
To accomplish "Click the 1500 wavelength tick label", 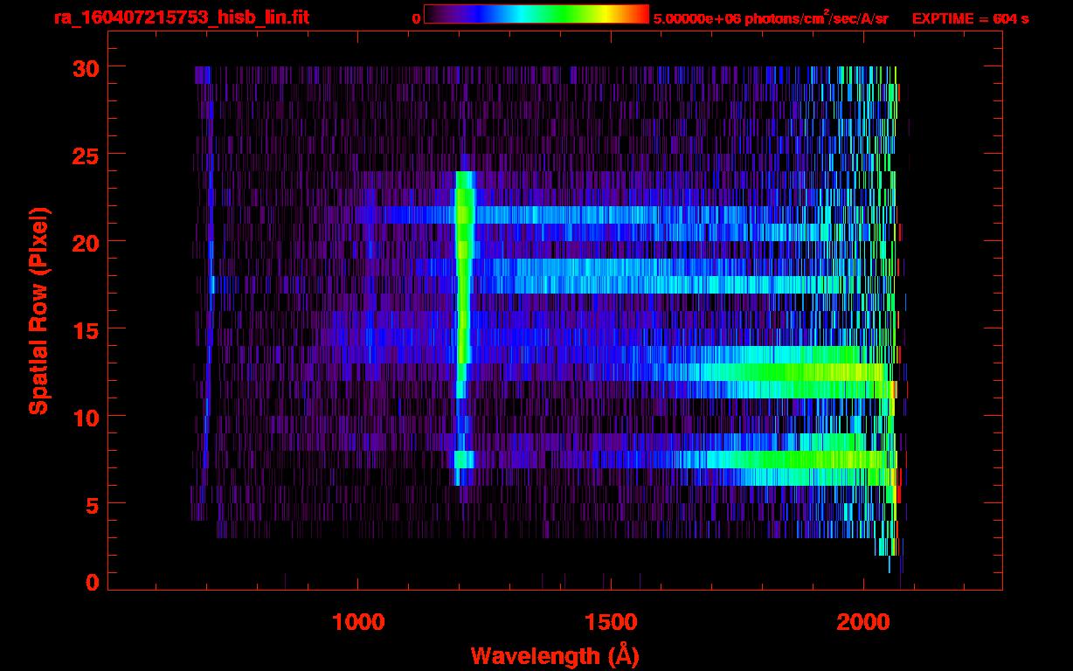I will point(610,622).
